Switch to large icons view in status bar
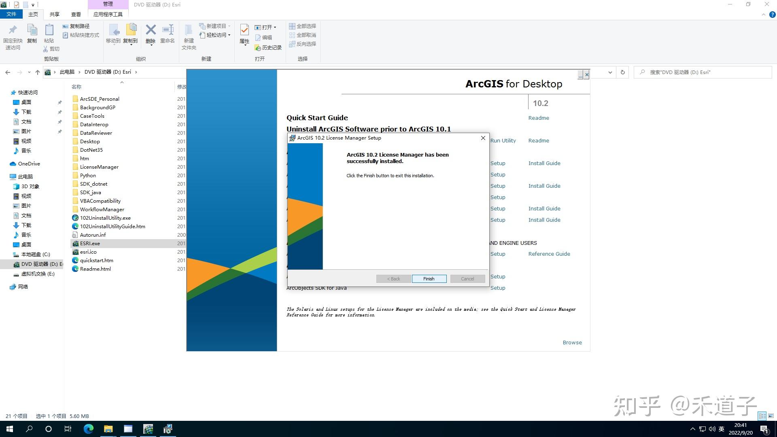 click(771, 416)
